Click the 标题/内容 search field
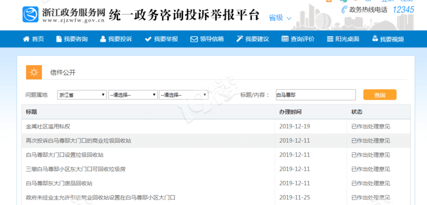The height and width of the screenshot is (205, 427). click(x=316, y=95)
